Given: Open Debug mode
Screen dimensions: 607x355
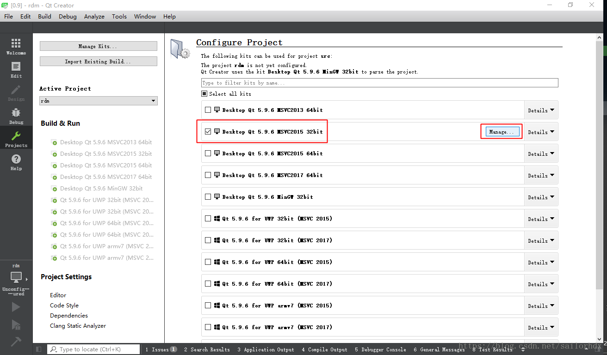Looking at the screenshot, I should click(16, 116).
